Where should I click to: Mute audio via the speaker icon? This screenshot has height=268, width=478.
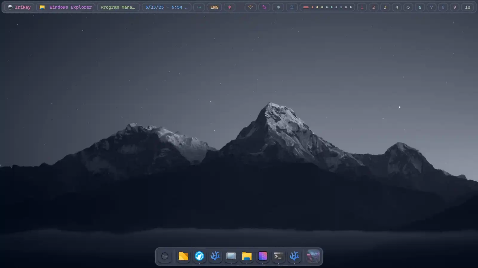278,7
